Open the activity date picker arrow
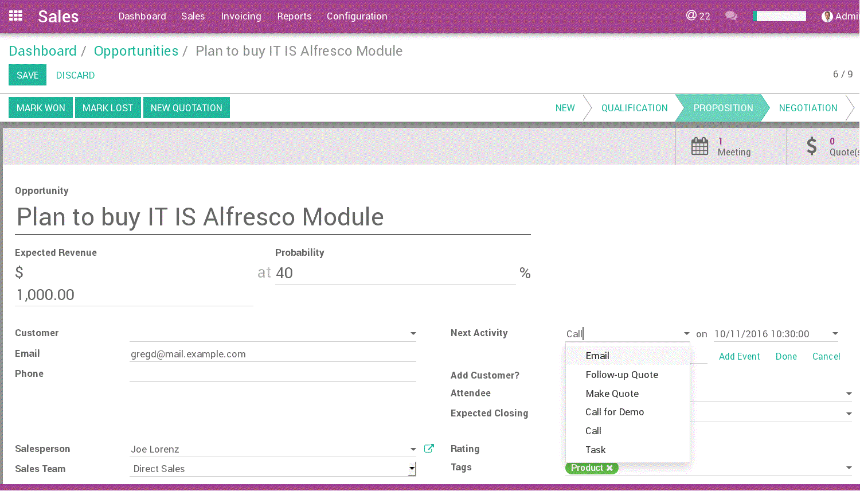Screen dimensions: 860x491 click(835, 334)
